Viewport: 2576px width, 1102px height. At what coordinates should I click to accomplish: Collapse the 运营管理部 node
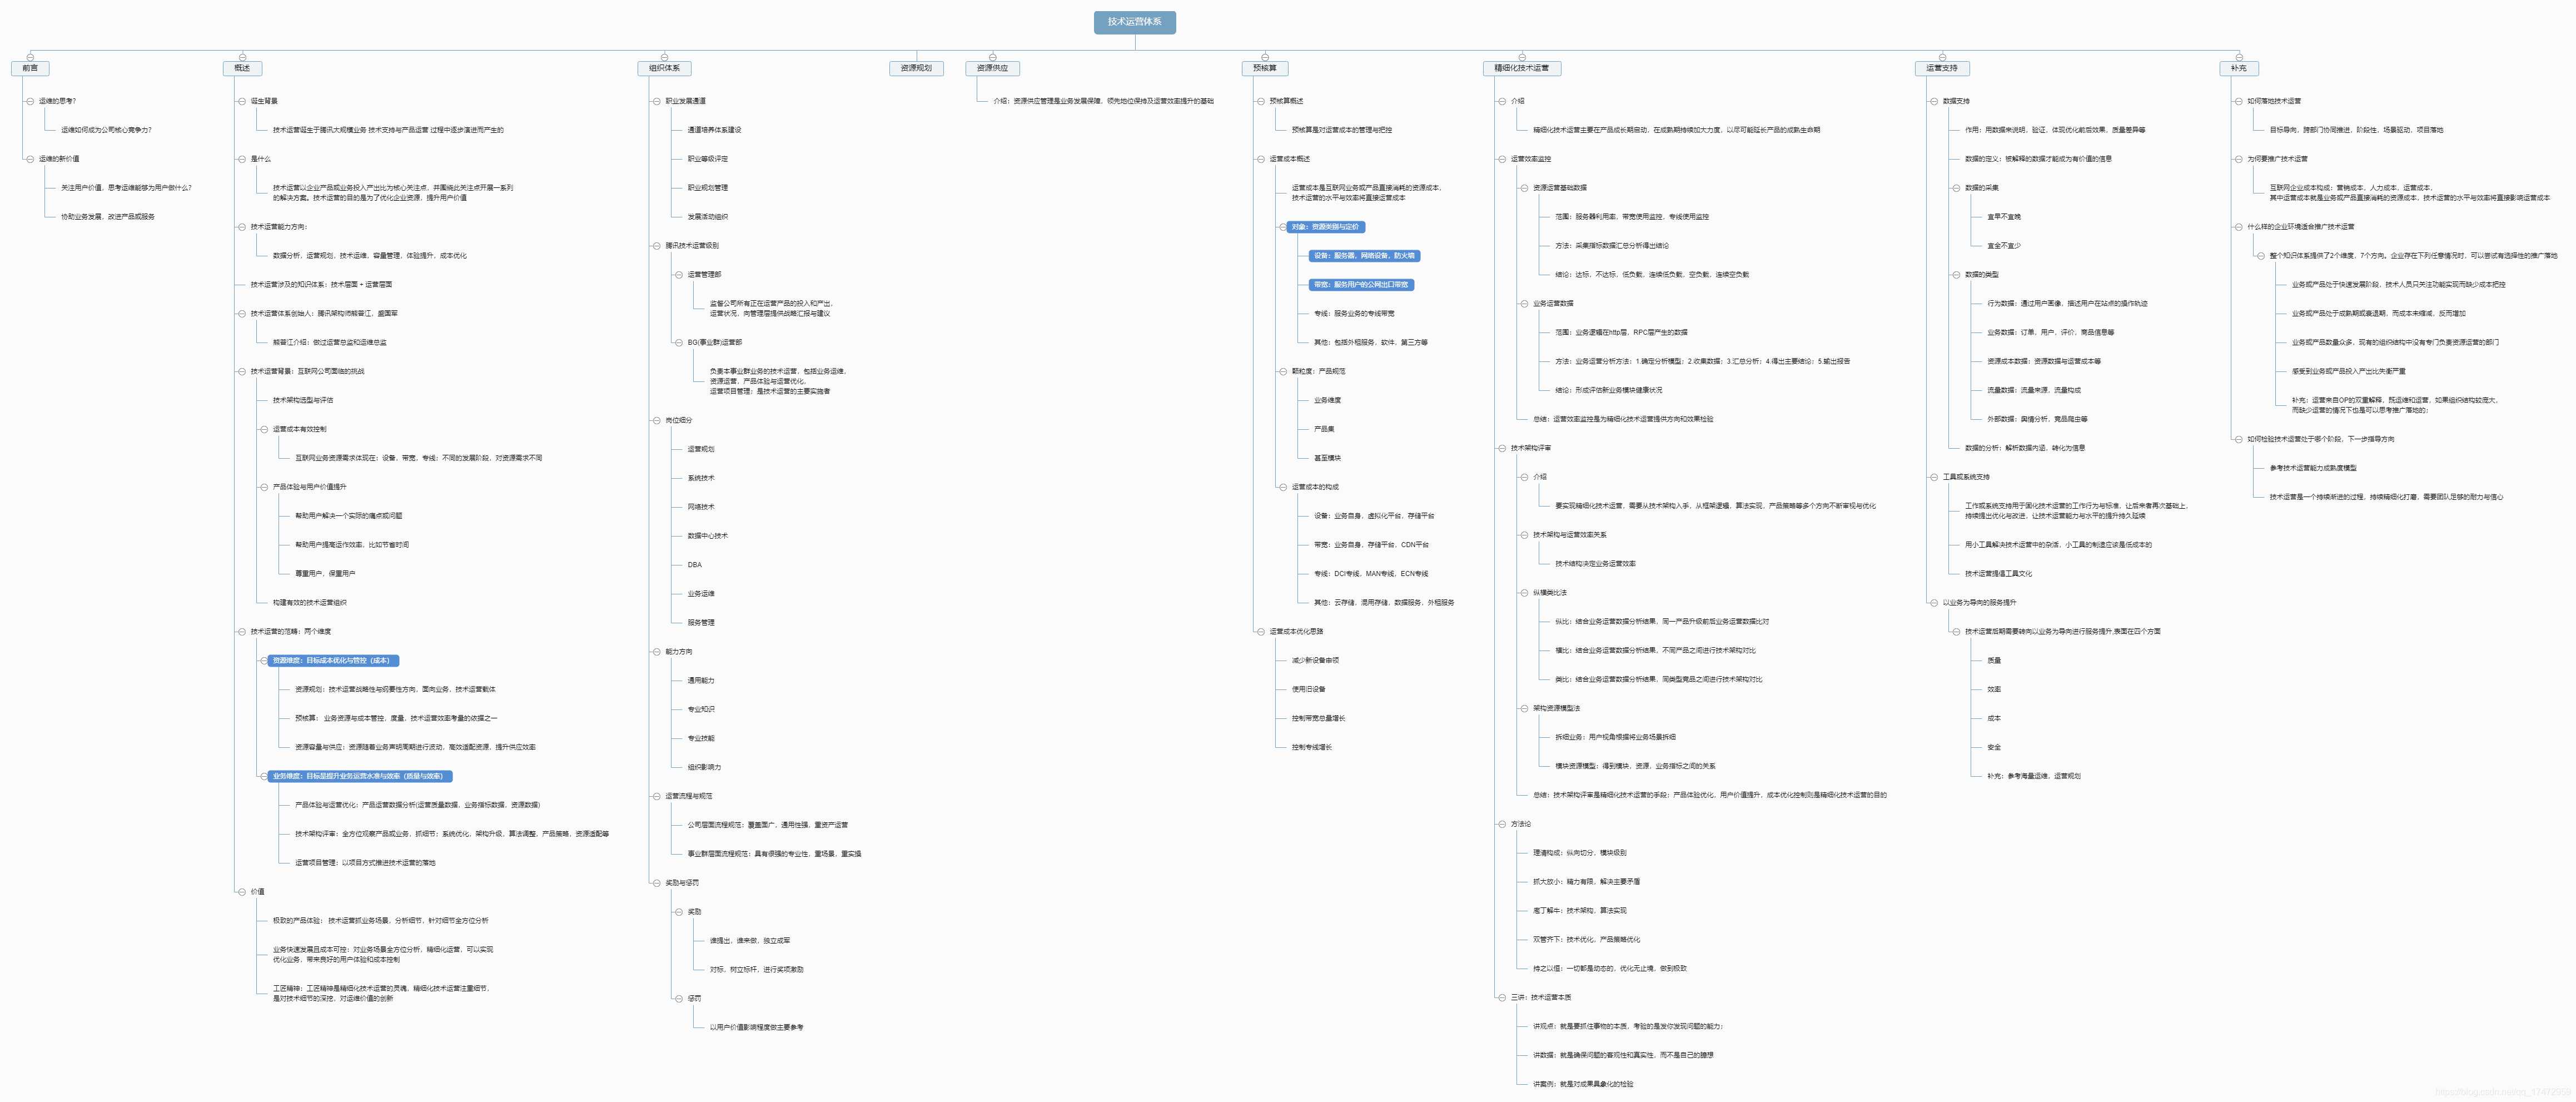[679, 275]
